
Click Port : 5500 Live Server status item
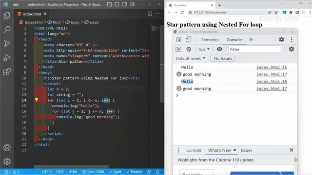point(93,172)
